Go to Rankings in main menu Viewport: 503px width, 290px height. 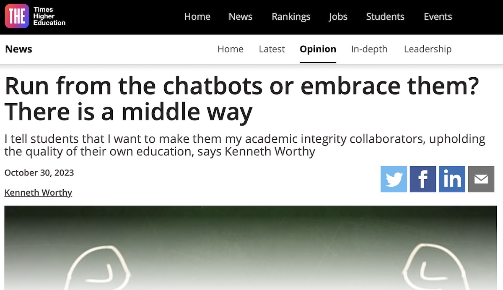pyautogui.click(x=291, y=17)
